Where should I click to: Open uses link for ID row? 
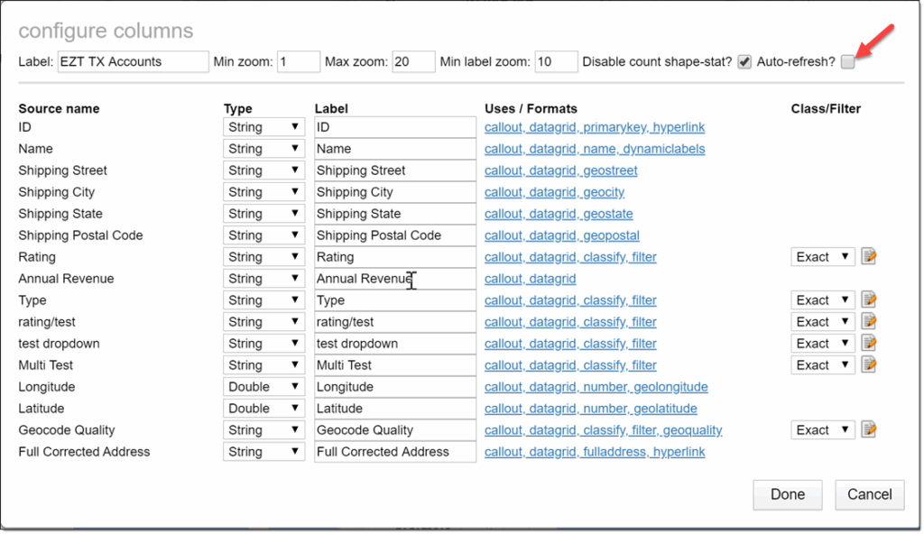pyautogui.click(x=595, y=127)
